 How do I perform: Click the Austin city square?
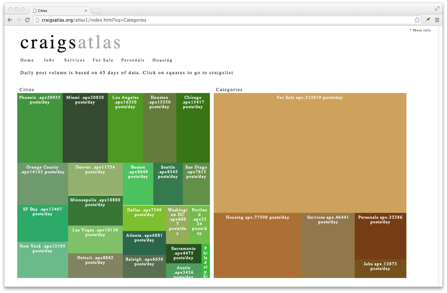[x=184, y=270]
